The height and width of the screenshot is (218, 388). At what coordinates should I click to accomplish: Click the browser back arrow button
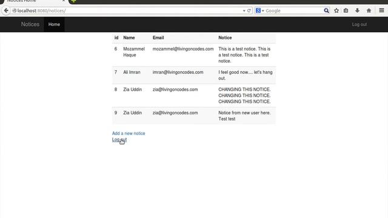(6, 11)
